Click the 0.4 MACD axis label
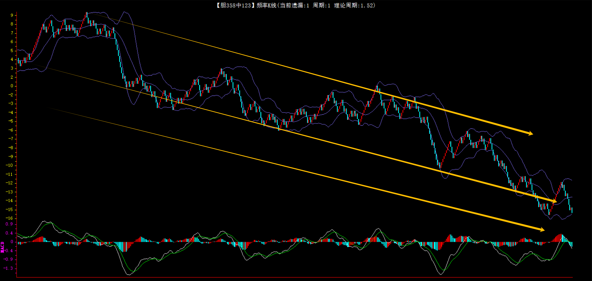Screen dimensions: 592x281 (x=9, y=233)
